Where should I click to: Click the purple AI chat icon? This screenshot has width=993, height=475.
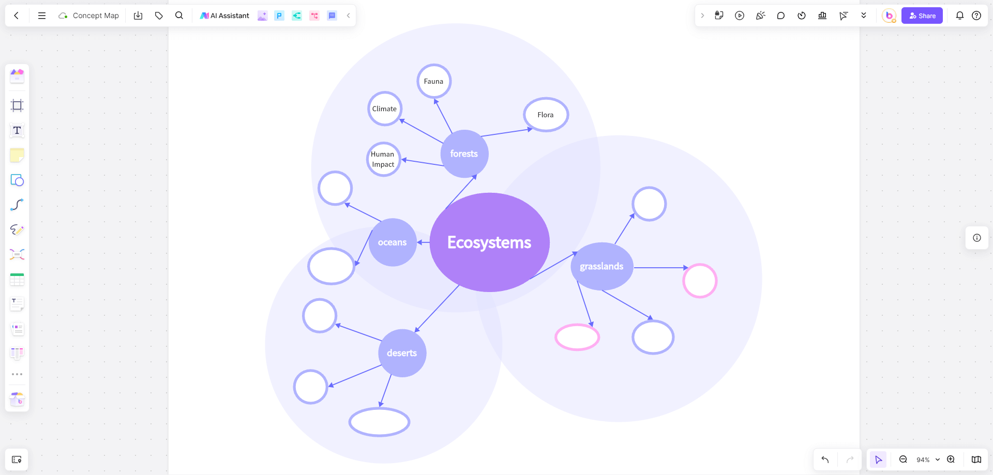(332, 16)
